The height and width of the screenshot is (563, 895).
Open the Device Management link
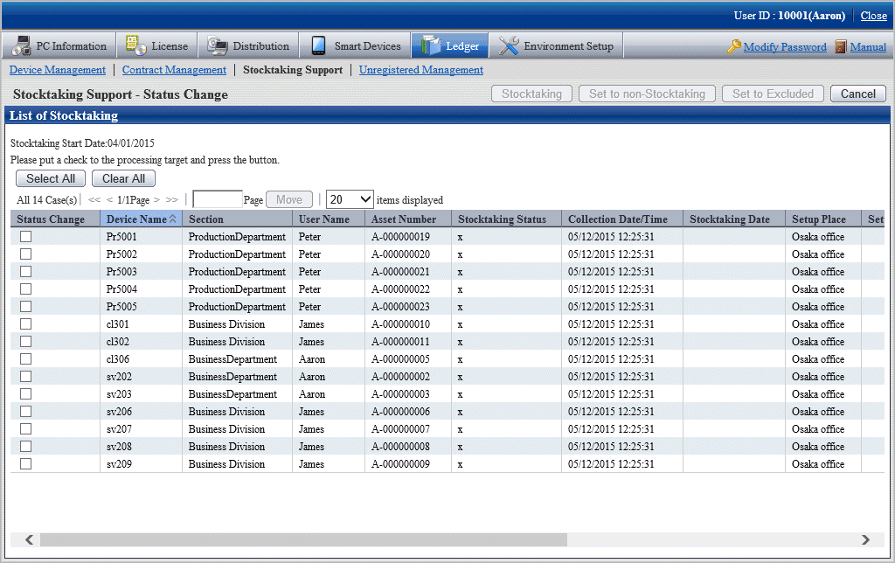58,70
